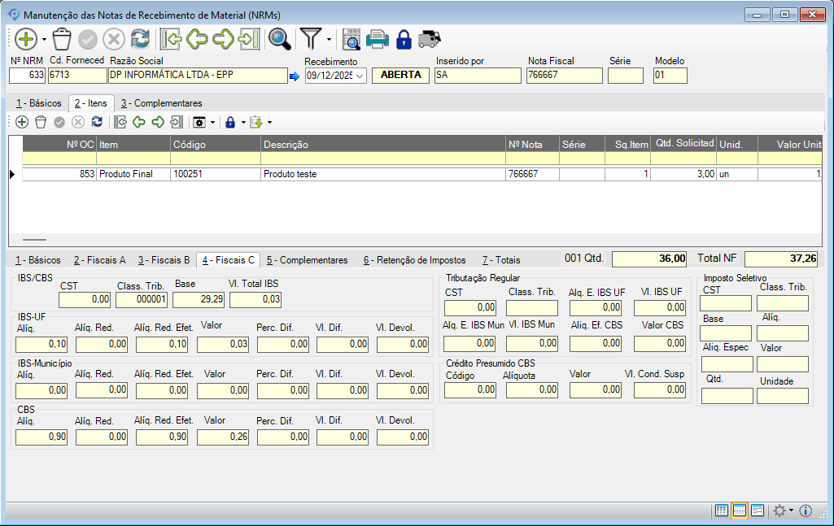This screenshot has width=834, height=526.
Task: Click blue arrow next to Razão Social
Action: click(x=295, y=76)
